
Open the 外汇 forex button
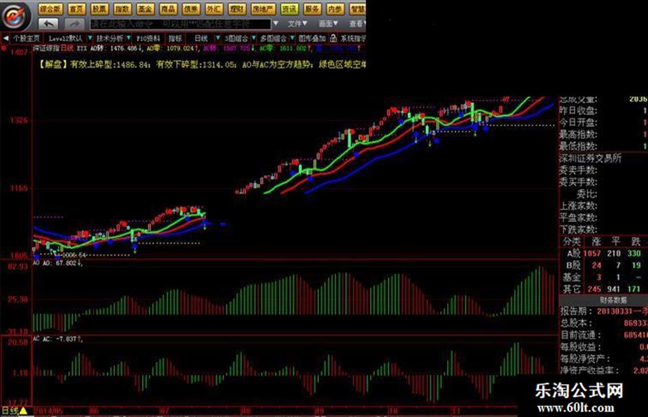[x=214, y=9]
